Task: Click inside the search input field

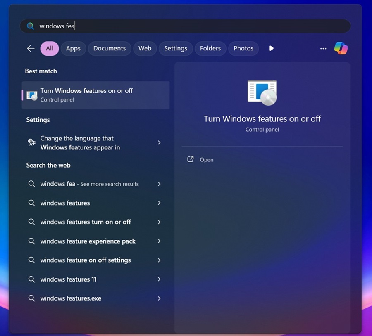Action: coord(124,26)
